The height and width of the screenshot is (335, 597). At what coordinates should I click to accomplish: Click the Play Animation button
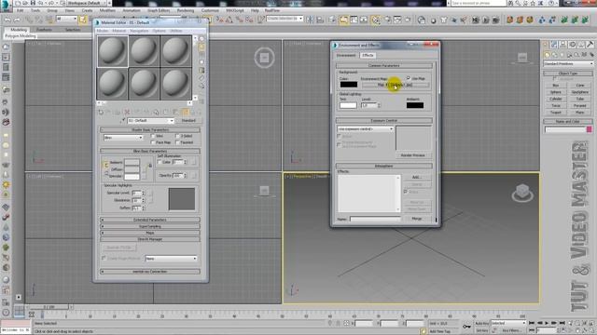click(x=547, y=323)
